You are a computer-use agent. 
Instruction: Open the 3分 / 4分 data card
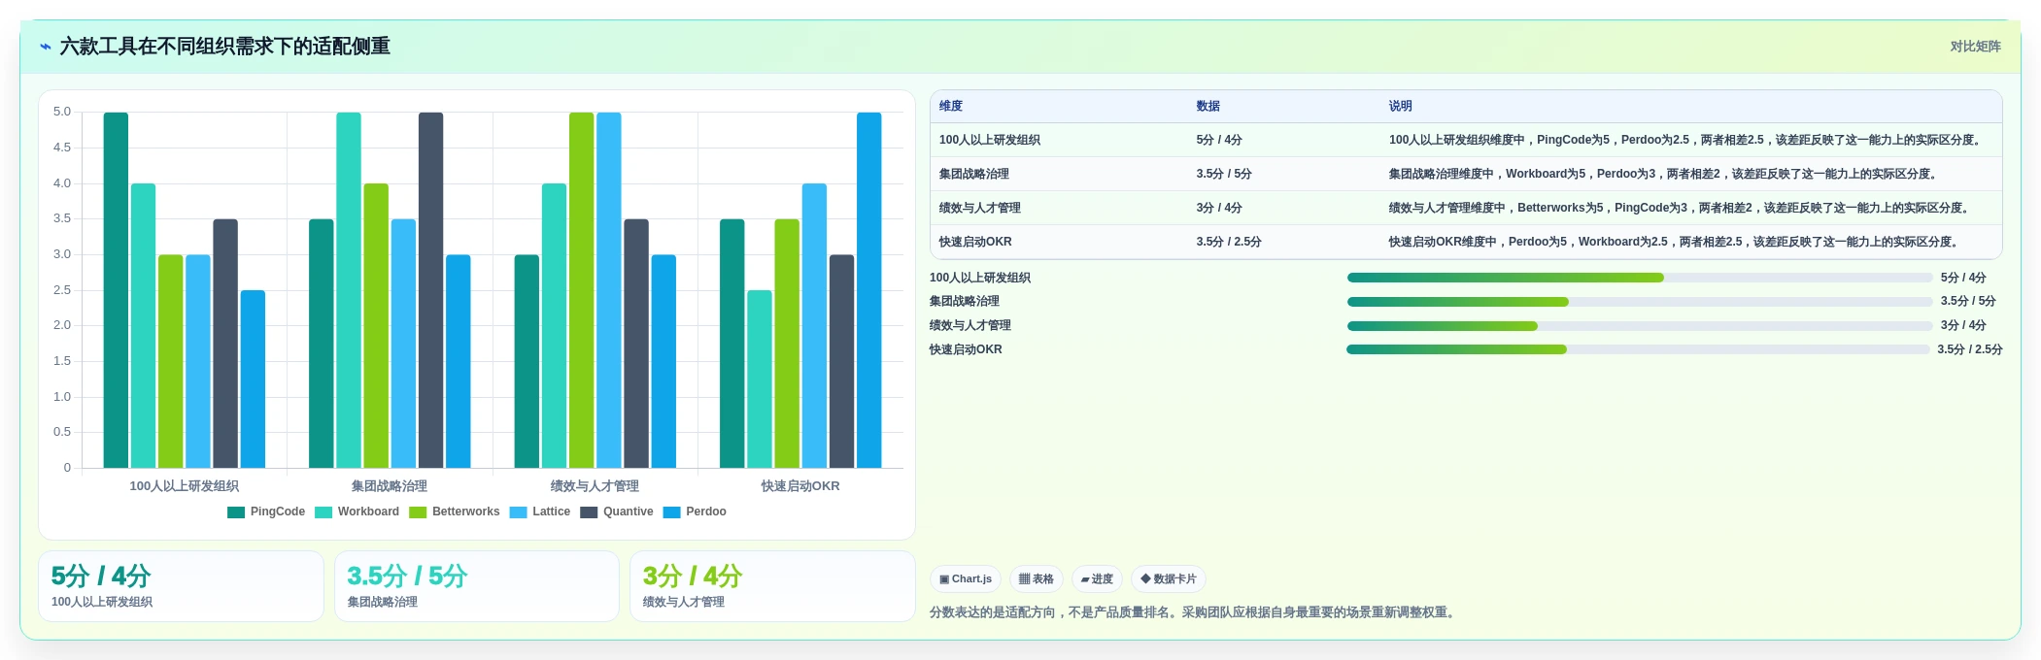click(x=772, y=586)
